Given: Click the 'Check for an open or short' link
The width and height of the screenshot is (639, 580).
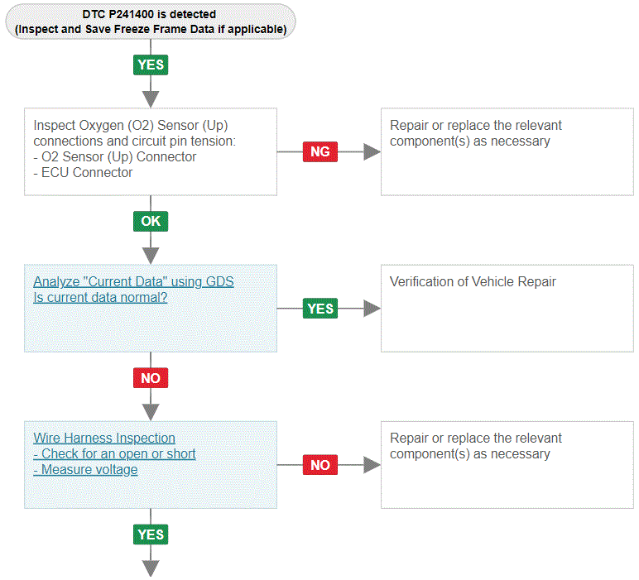Looking at the screenshot, I should point(114,453).
